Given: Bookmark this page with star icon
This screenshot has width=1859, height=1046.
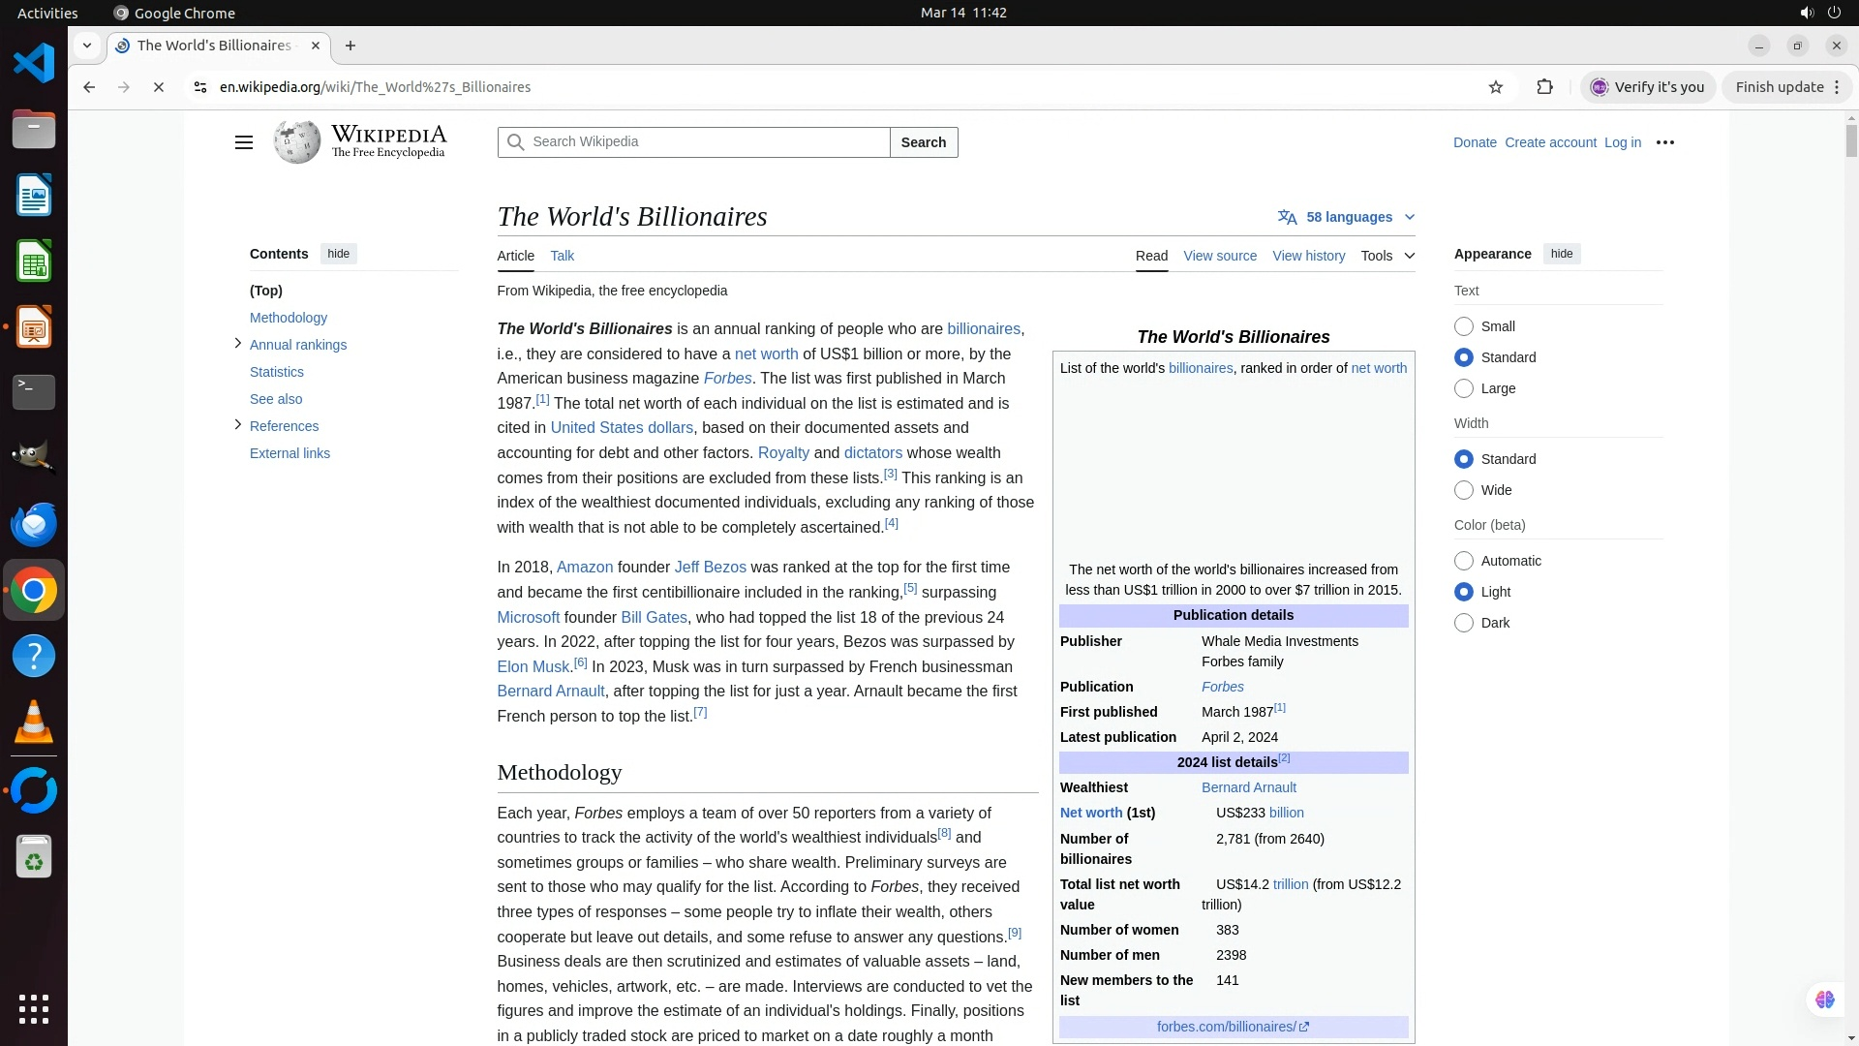Looking at the screenshot, I should [1495, 87].
